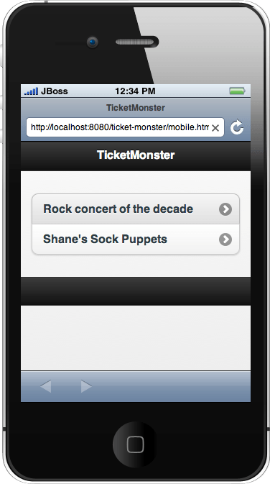Click the browser page title TicketMonster
270x484 pixels.
click(x=136, y=108)
